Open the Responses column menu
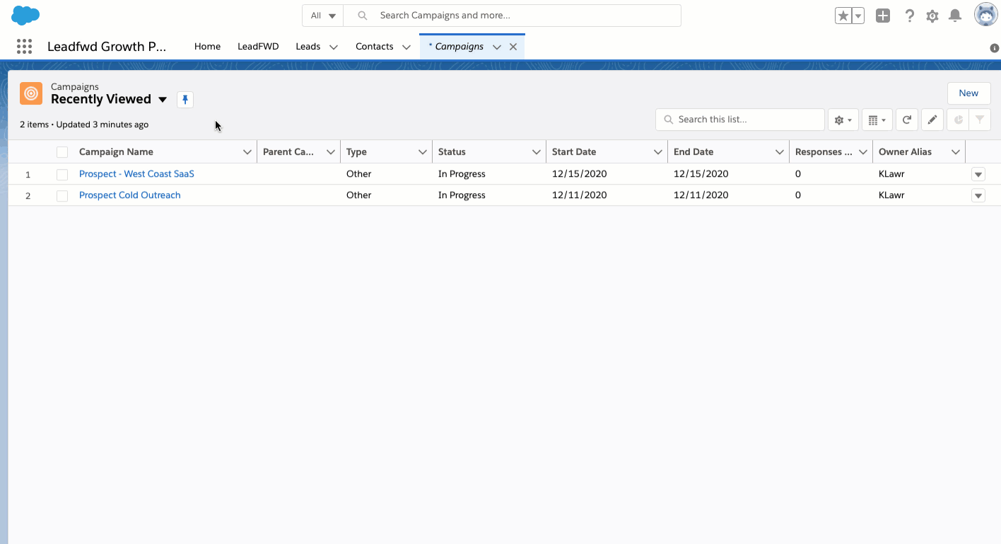 pyautogui.click(x=863, y=152)
